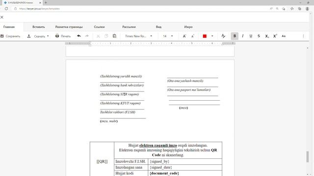Click the {document_code} placeholder

click(x=164, y=174)
